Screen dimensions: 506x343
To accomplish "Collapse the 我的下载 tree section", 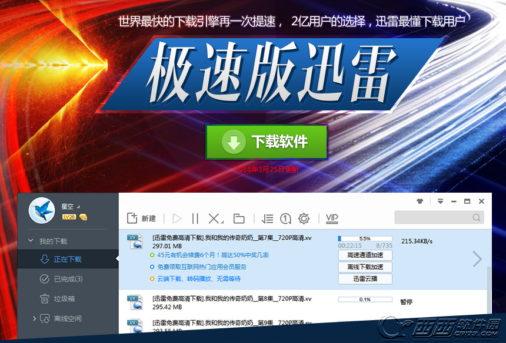I will click(31, 241).
